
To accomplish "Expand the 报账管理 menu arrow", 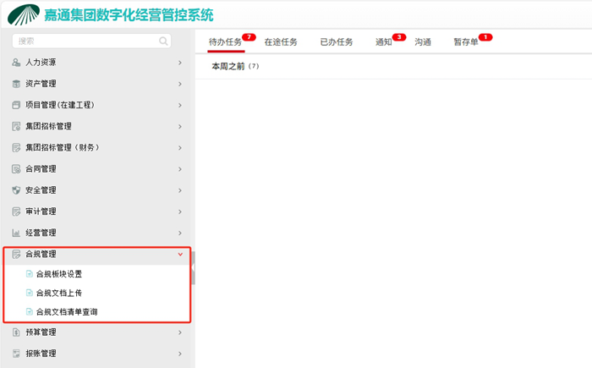I will pyautogui.click(x=180, y=354).
